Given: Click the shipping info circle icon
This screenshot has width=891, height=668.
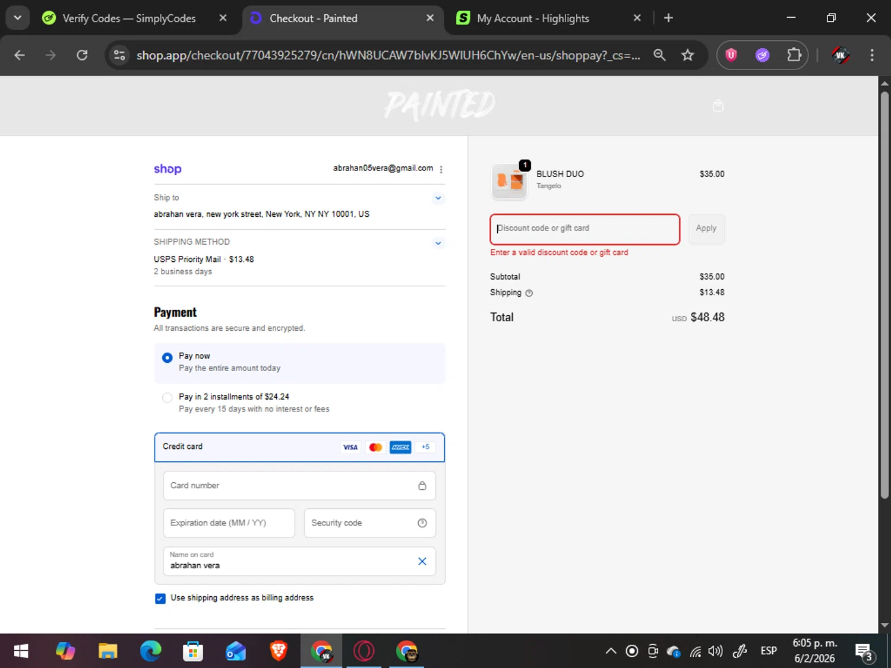Looking at the screenshot, I should (x=529, y=293).
